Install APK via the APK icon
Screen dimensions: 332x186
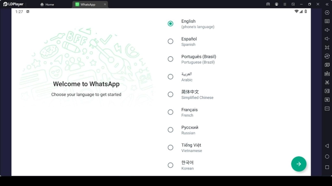coord(327,74)
